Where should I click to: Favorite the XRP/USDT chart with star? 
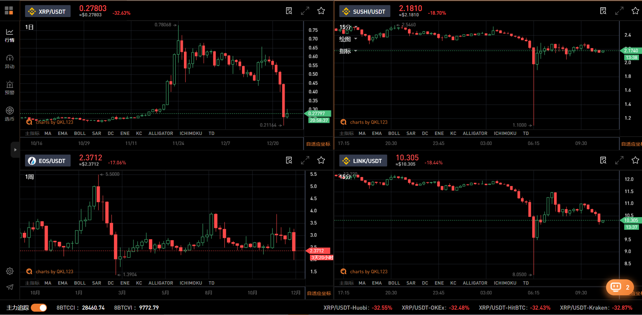tap(321, 11)
